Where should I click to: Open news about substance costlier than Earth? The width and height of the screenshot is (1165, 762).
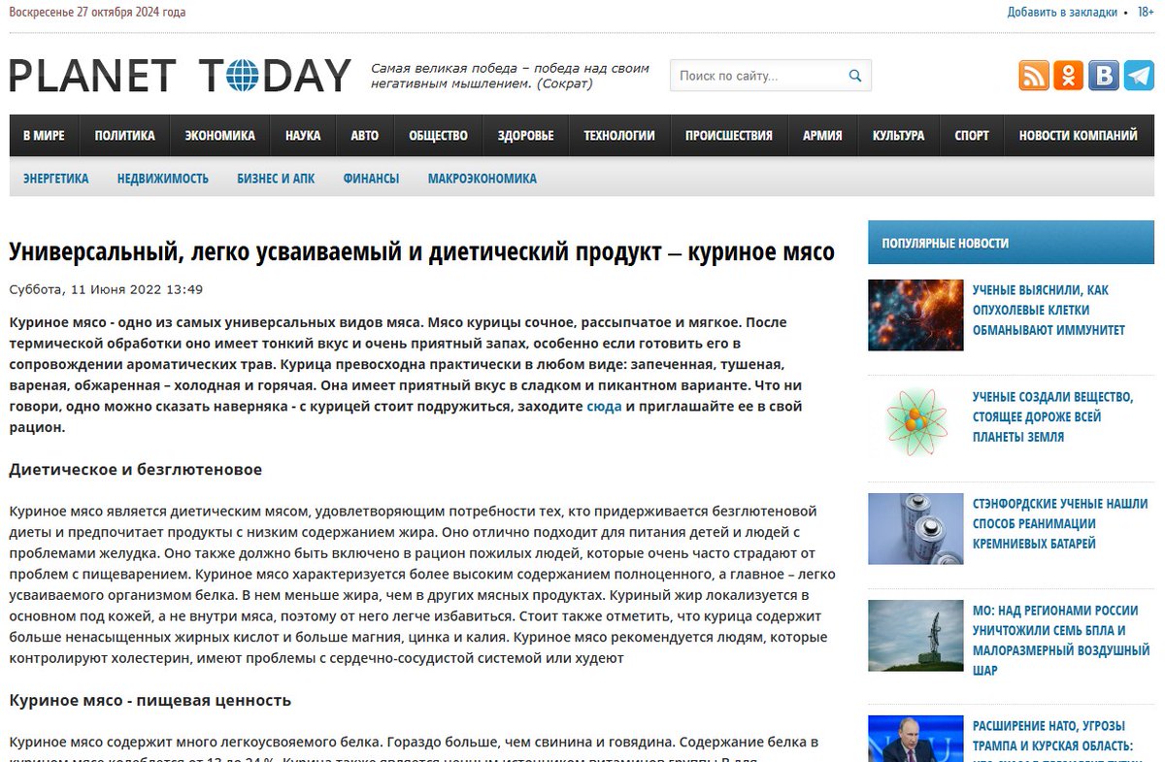pyautogui.click(x=1053, y=416)
